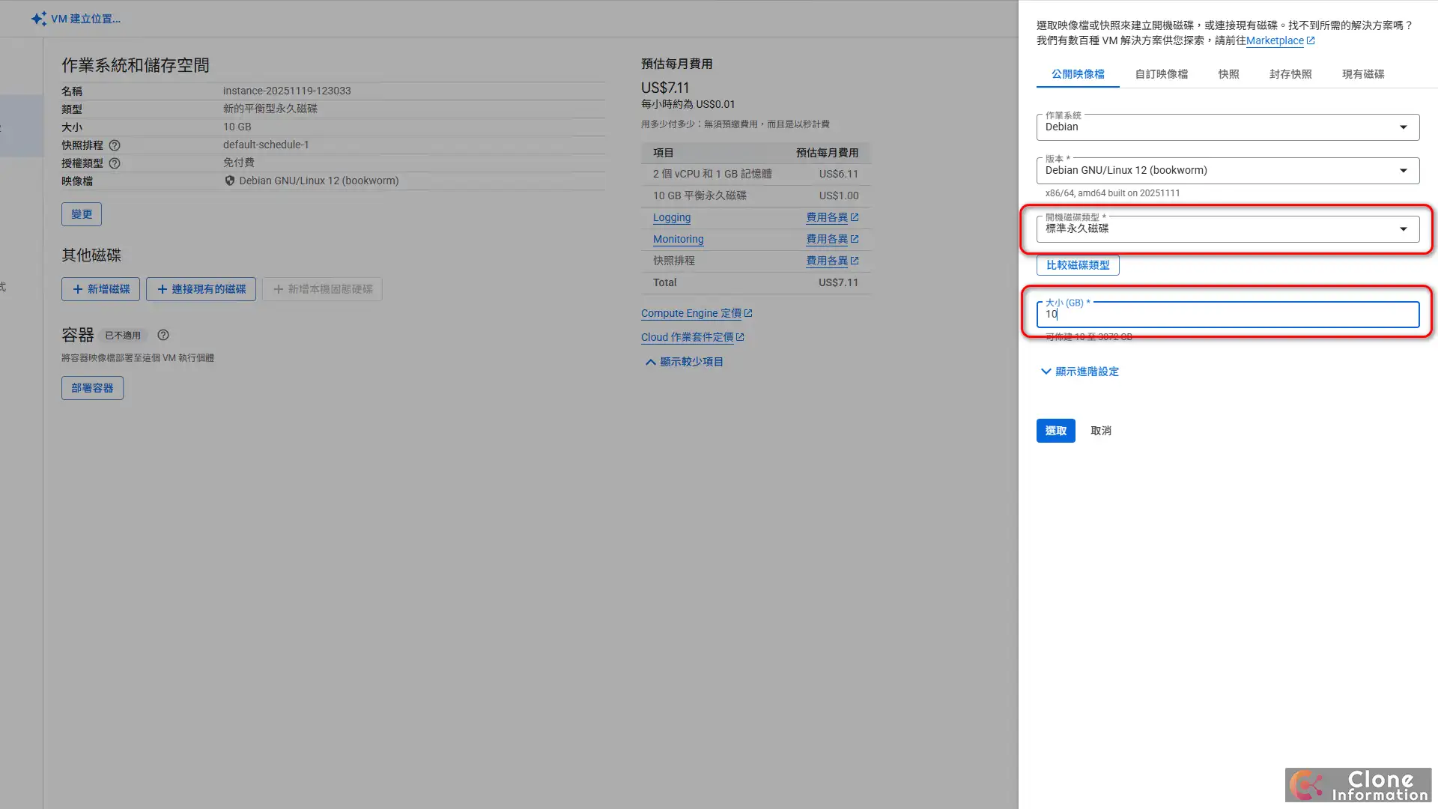Open the Logging link
The height and width of the screenshot is (809, 1438).
[x=672, y=217]
